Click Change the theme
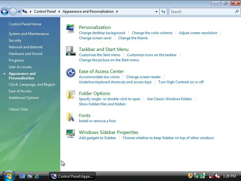The width and height of the screenshot is (241, 181). (133, 38)
